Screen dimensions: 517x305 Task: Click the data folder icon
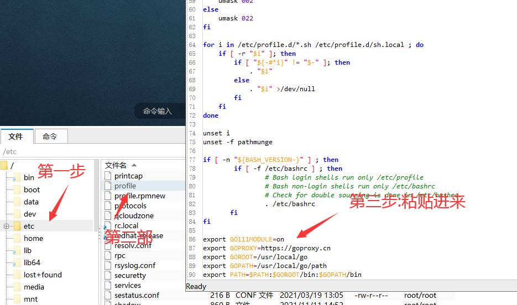[18, 202]
